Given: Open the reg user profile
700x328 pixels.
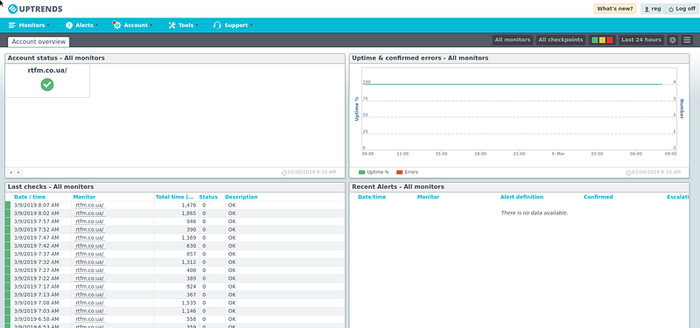Looking at the screenshot, I should [652, 9].
